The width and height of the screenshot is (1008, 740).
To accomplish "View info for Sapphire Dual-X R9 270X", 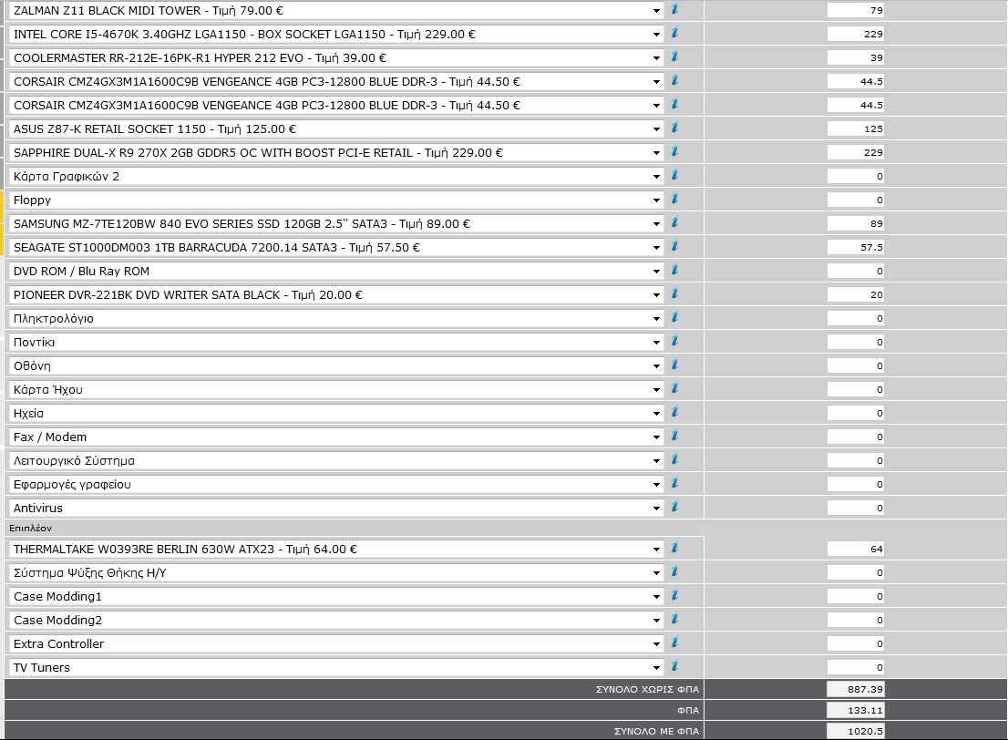I will pos(674,151).
